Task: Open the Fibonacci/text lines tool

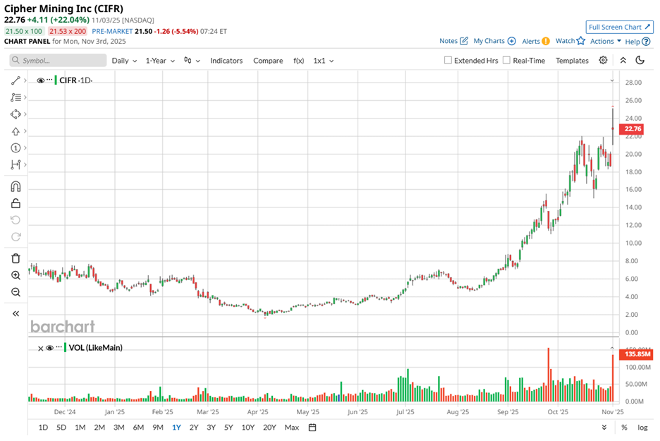Action: [x=16, y=97]
